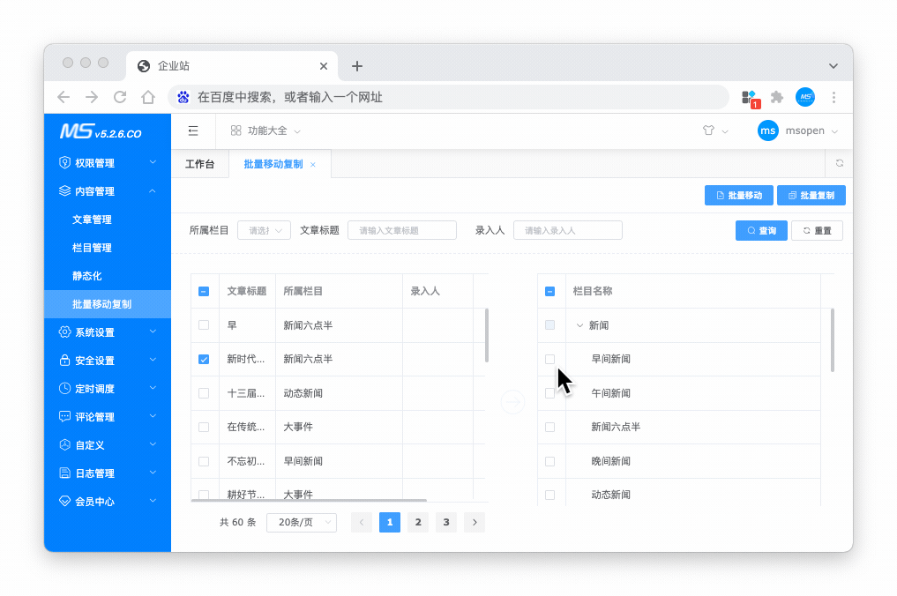This screenshot has width=897, height=596.
Task: Reload the page with browser reload icon
Action: pos(120,97)
